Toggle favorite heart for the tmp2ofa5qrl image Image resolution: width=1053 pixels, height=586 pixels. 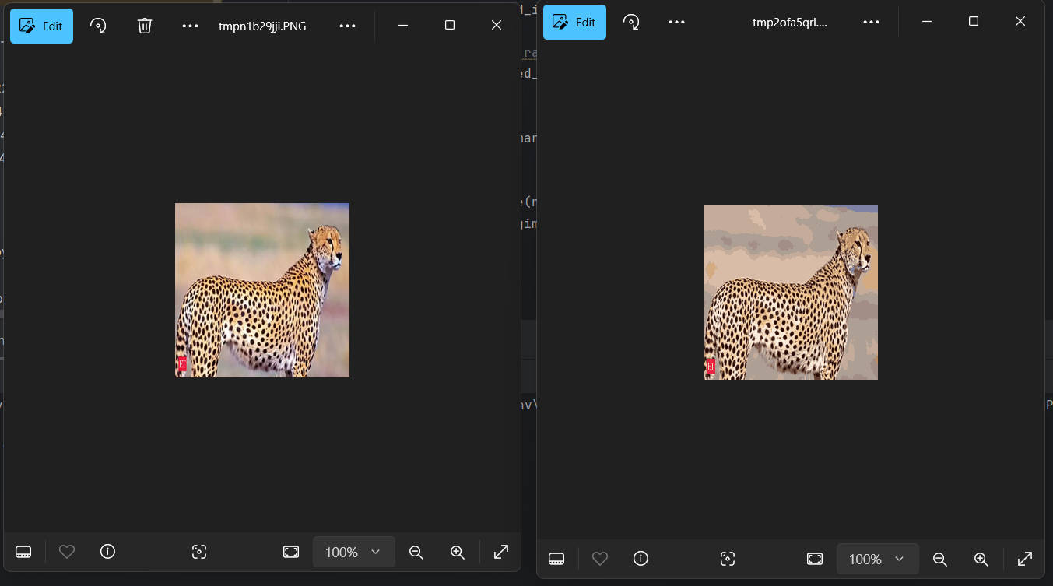[x=600, y=558]
